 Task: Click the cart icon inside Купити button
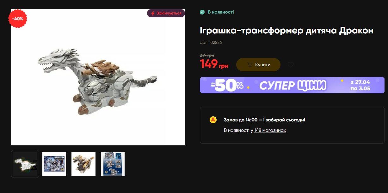[249, 65]
